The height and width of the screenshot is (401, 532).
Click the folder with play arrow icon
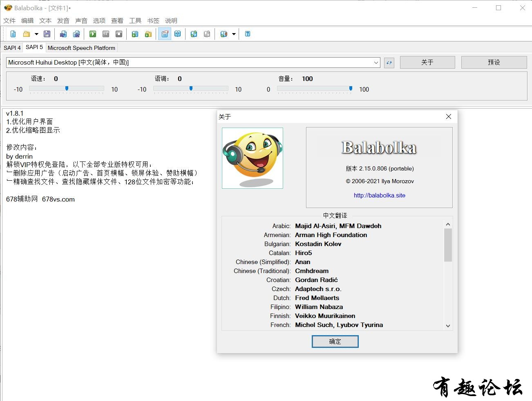(x=148, y=34)
